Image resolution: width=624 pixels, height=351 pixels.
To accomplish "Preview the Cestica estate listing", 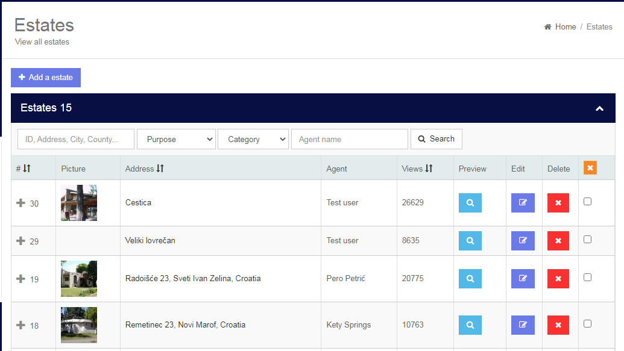I will coord(470,203).
